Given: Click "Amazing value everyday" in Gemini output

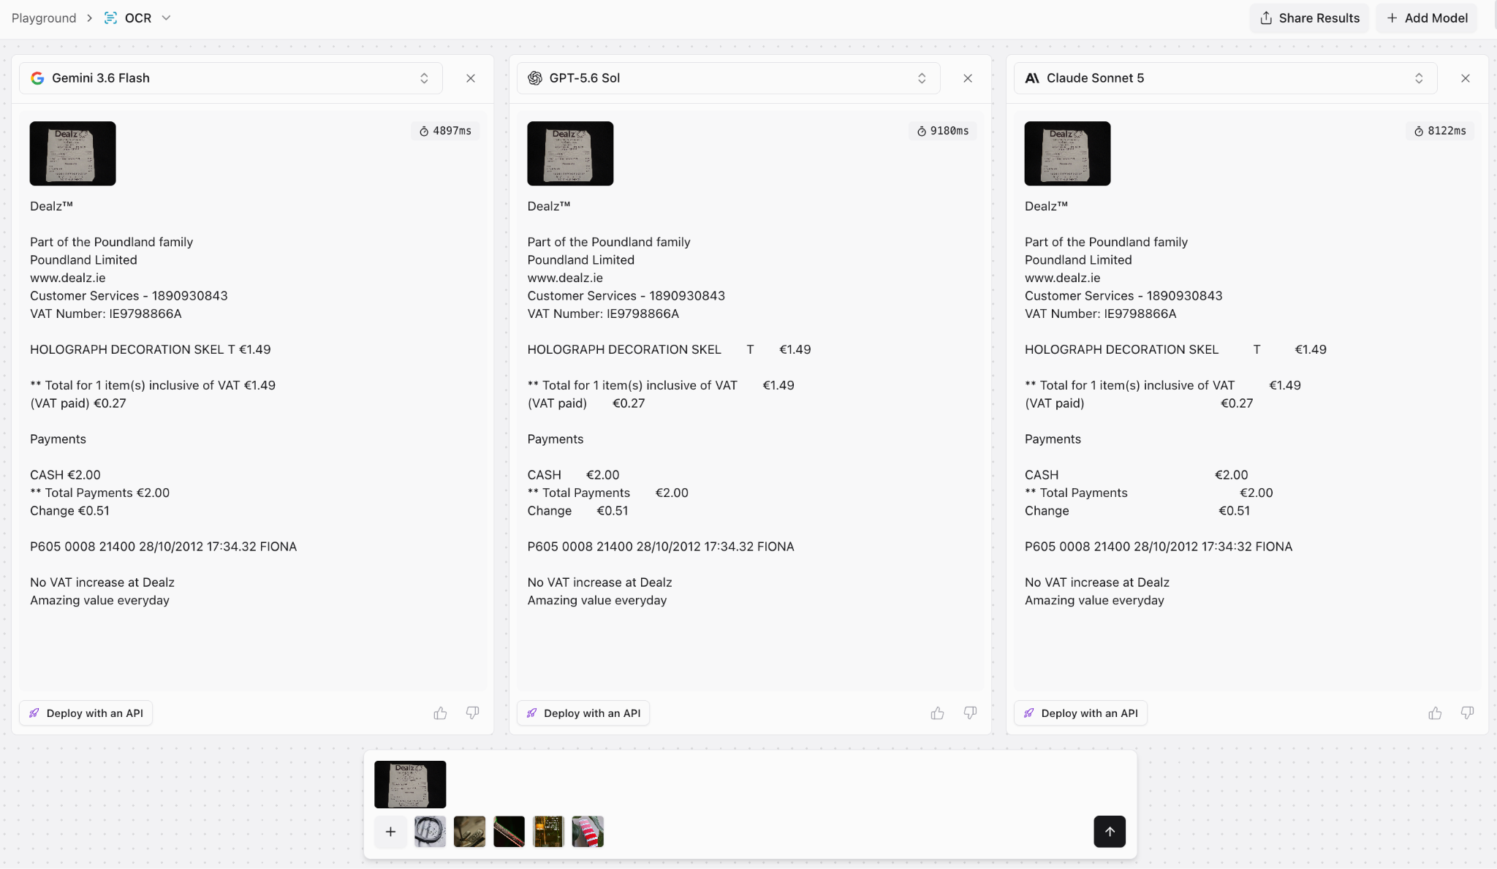Looking at the screenshot, I should 99,600.
